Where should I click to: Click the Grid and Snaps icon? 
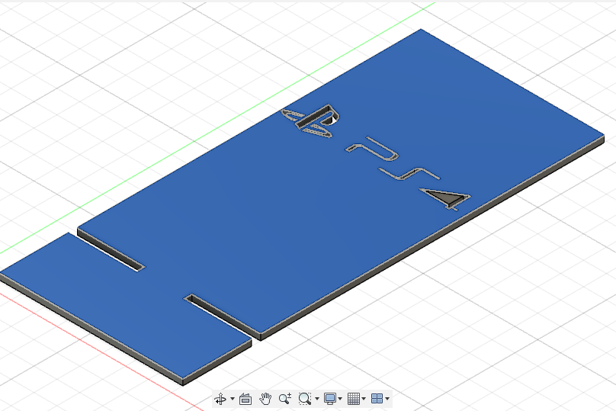tap(354, 399)
